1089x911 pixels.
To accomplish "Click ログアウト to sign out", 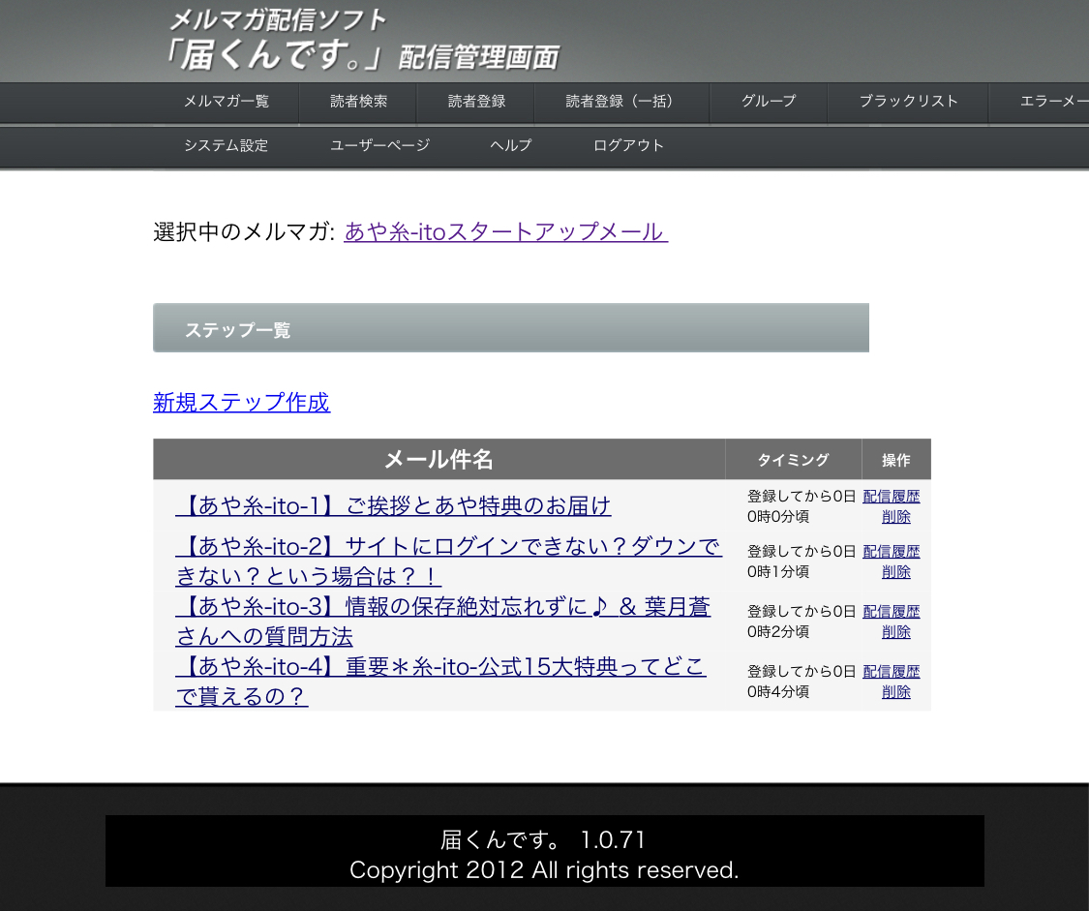I will click(x=628, y=146).
